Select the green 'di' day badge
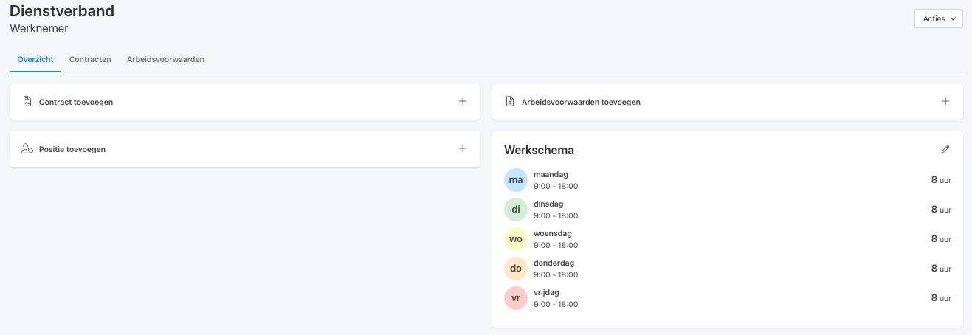 (516, 210)
